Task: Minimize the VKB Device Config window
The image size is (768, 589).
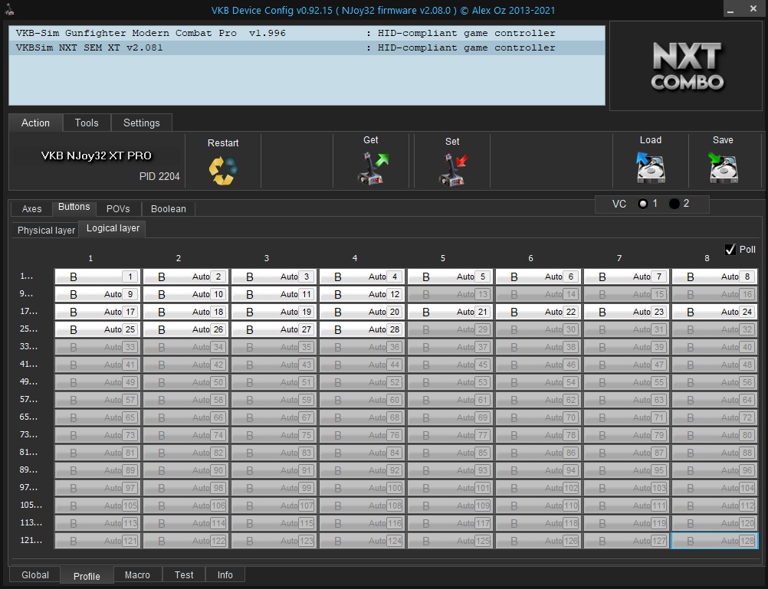Action: pyautogui.click(x=730, y=10)
